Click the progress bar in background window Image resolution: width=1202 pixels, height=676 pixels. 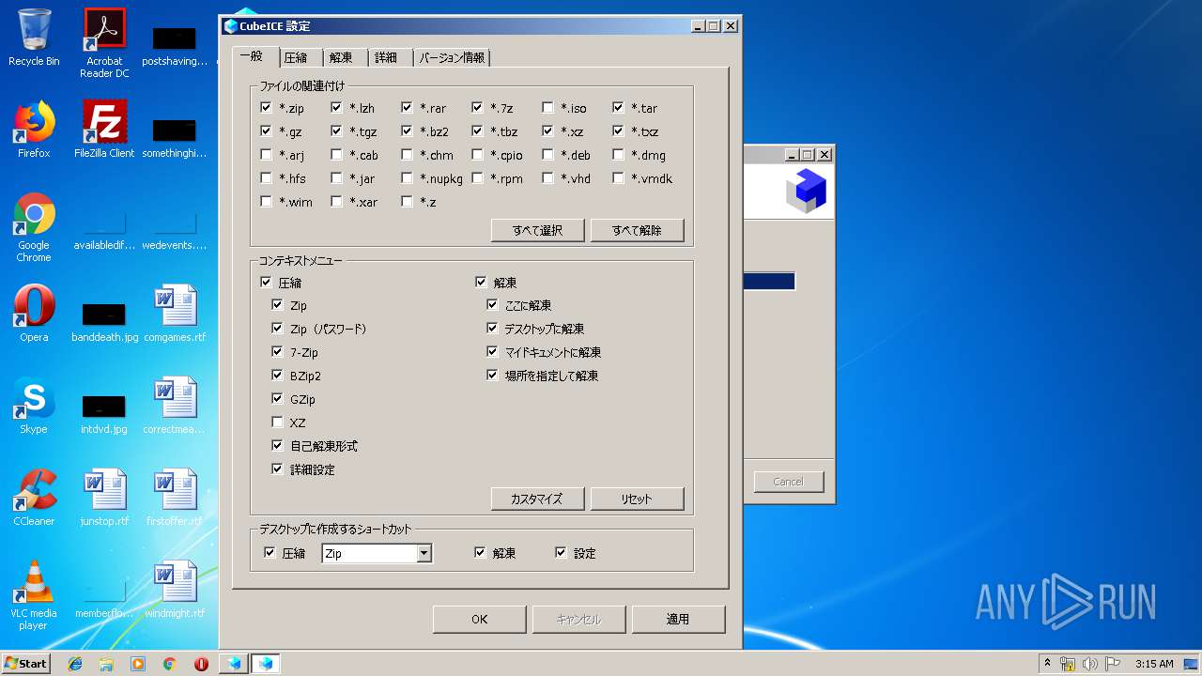[769, 282]
